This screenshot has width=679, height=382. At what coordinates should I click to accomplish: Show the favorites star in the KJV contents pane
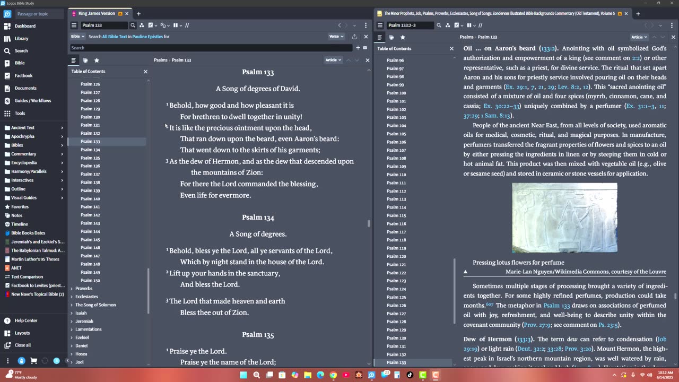[97, 60]
